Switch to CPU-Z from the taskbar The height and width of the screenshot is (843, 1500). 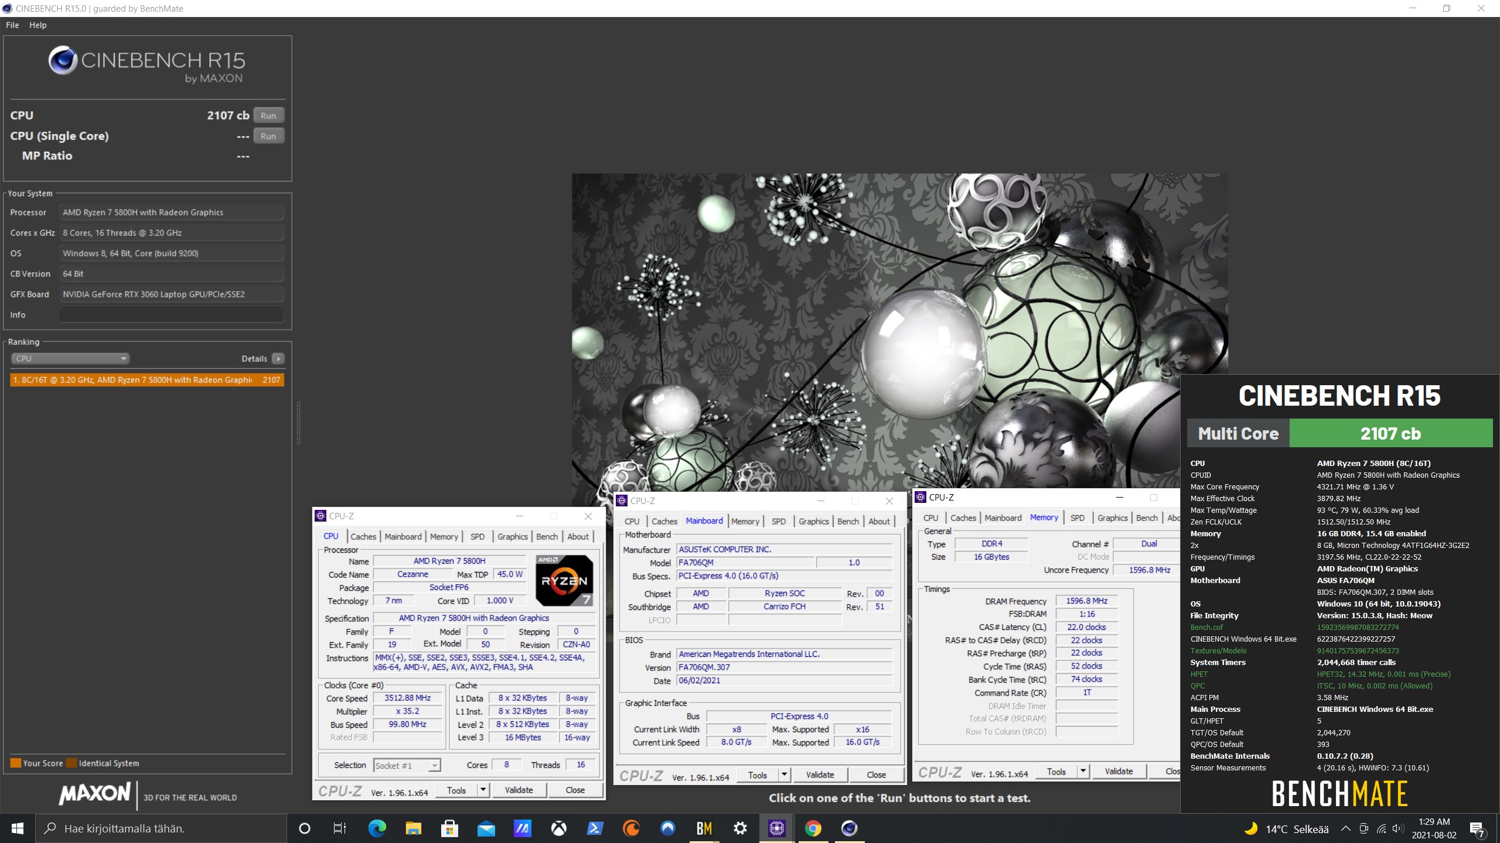tap(776, 828)
